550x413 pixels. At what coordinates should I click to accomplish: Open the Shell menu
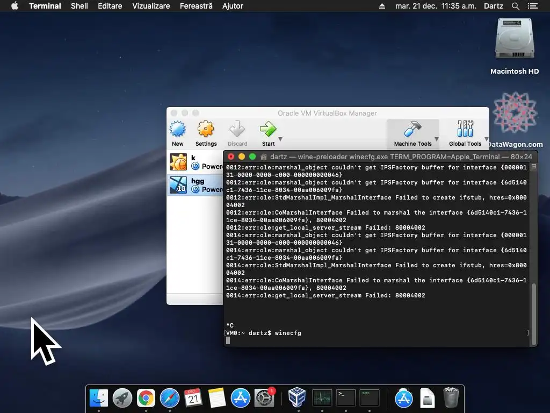[79, 6]
